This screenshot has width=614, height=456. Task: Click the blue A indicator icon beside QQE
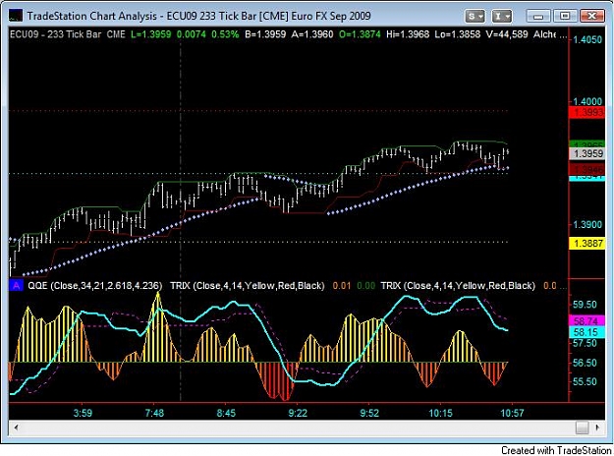coord(16,286)
